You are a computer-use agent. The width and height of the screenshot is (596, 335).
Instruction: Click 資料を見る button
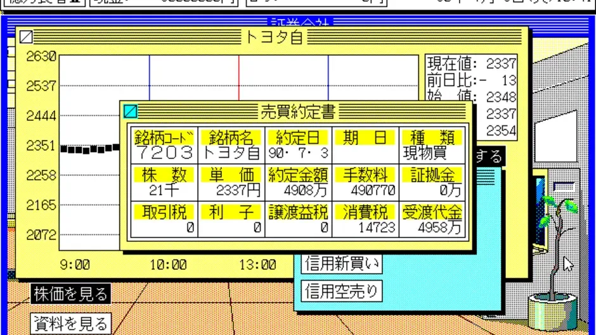point(71,324)
